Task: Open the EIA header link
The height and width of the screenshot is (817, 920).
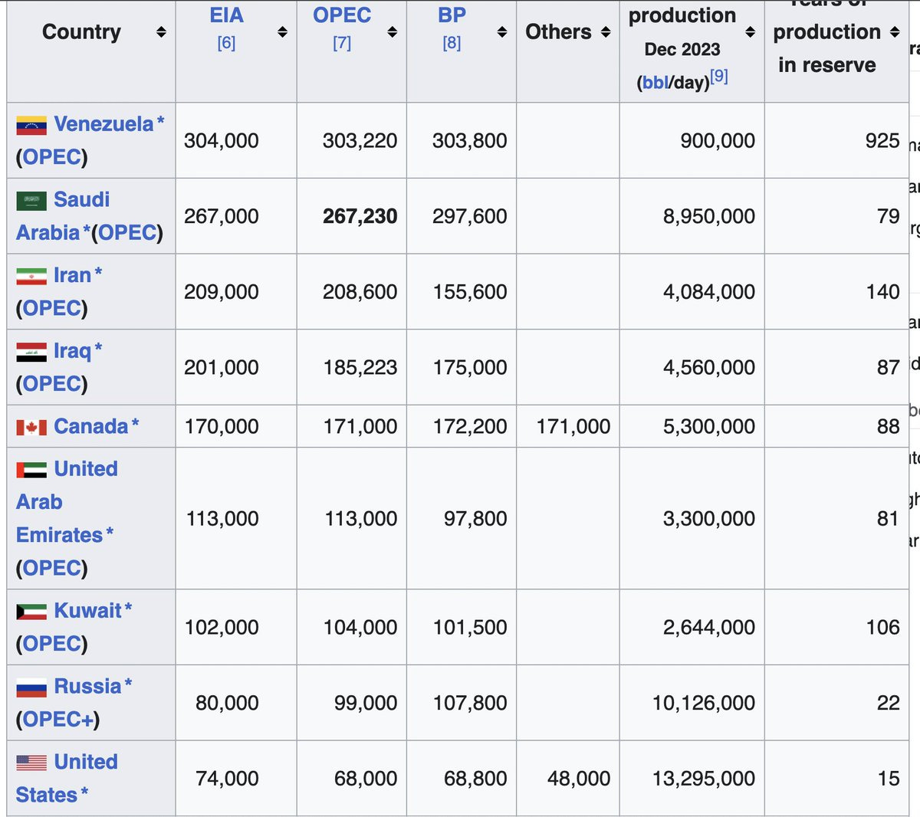Action: [226, 15]
